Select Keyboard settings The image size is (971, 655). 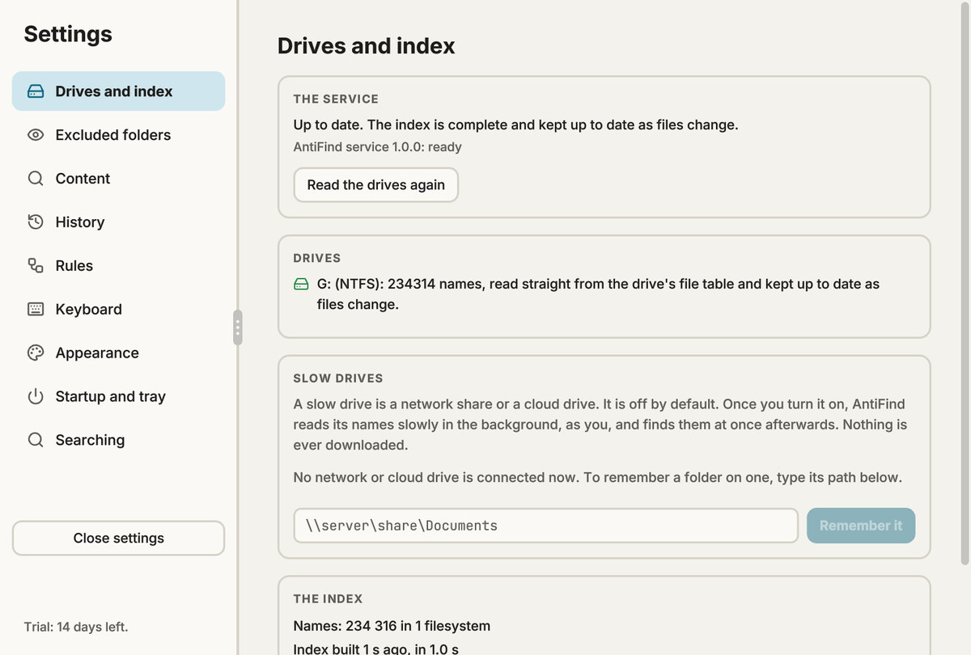pos(118,309)
